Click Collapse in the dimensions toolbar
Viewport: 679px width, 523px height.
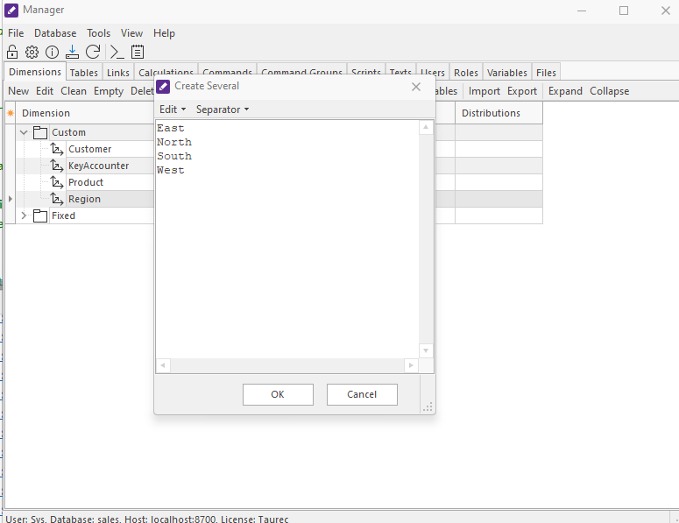[609, 91]
